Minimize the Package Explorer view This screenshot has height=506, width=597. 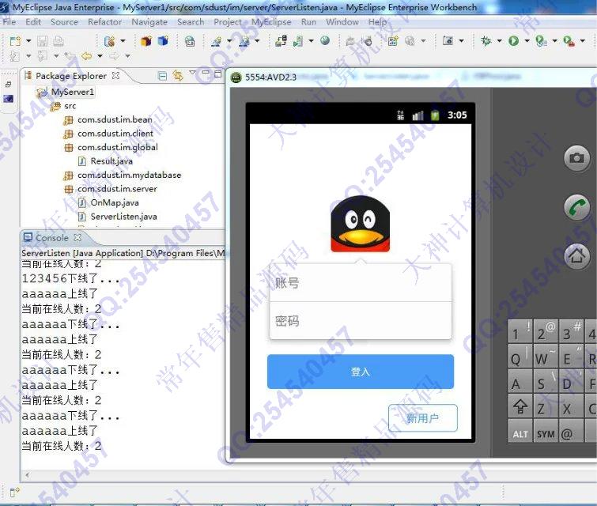click(x=206, y=72)
